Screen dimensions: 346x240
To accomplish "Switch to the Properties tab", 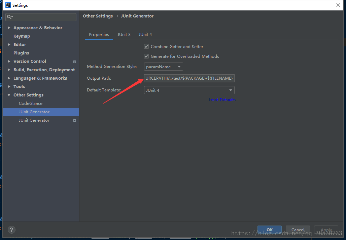I will pos(99,35).
